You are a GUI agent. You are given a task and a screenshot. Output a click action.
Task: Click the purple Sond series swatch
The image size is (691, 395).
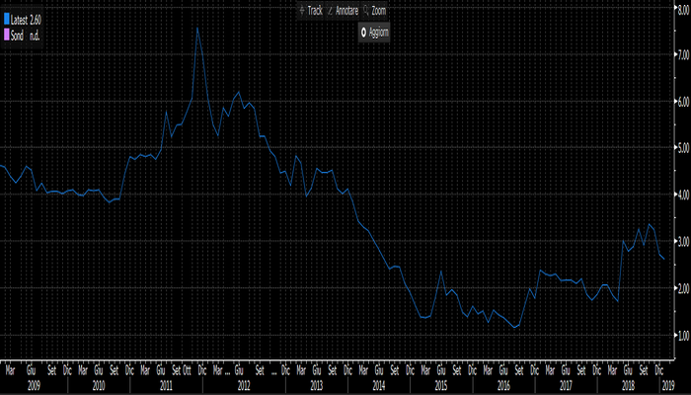(x=6, y=34)
